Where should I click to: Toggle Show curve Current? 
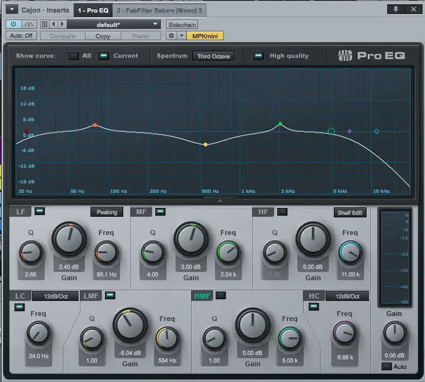(x=104, y=56)
